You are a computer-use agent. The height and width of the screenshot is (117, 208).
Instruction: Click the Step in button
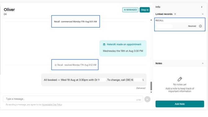pyautogui.click(x=145, y=10)
